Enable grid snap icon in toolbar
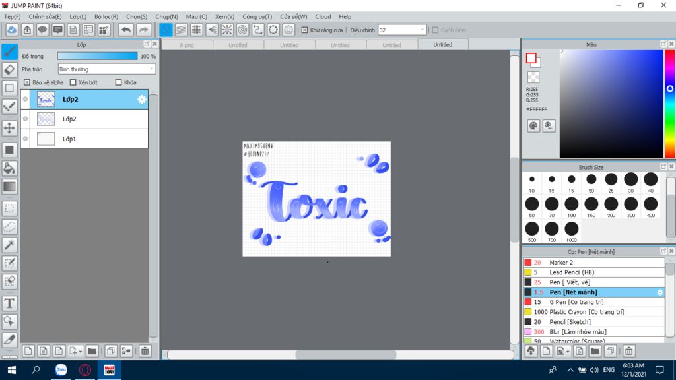Viewport: 676px width, 380px height. click(197, 30)
